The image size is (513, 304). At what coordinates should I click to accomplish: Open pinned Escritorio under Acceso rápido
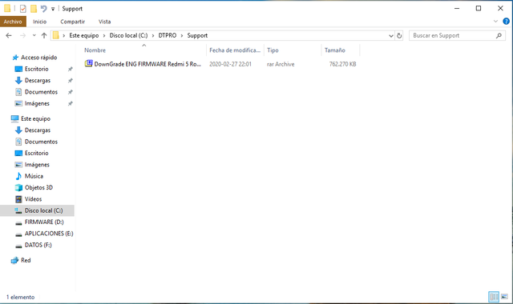click(x=37, y=69)
